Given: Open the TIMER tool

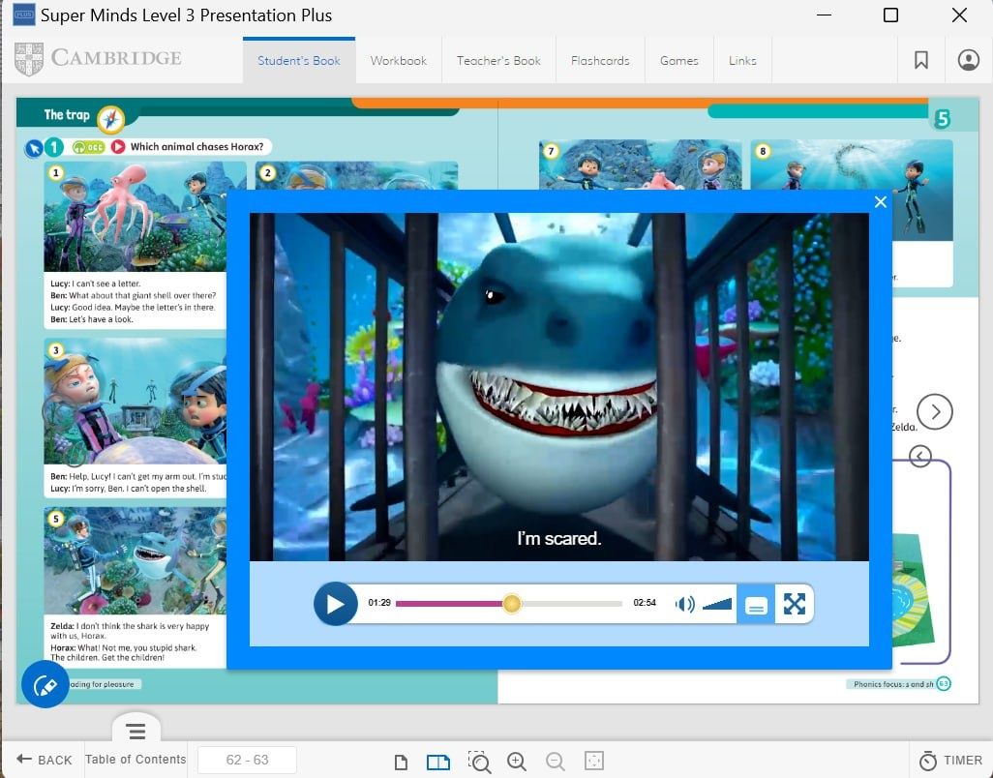Looking at the screenshot, I should (x=950, y=761).
